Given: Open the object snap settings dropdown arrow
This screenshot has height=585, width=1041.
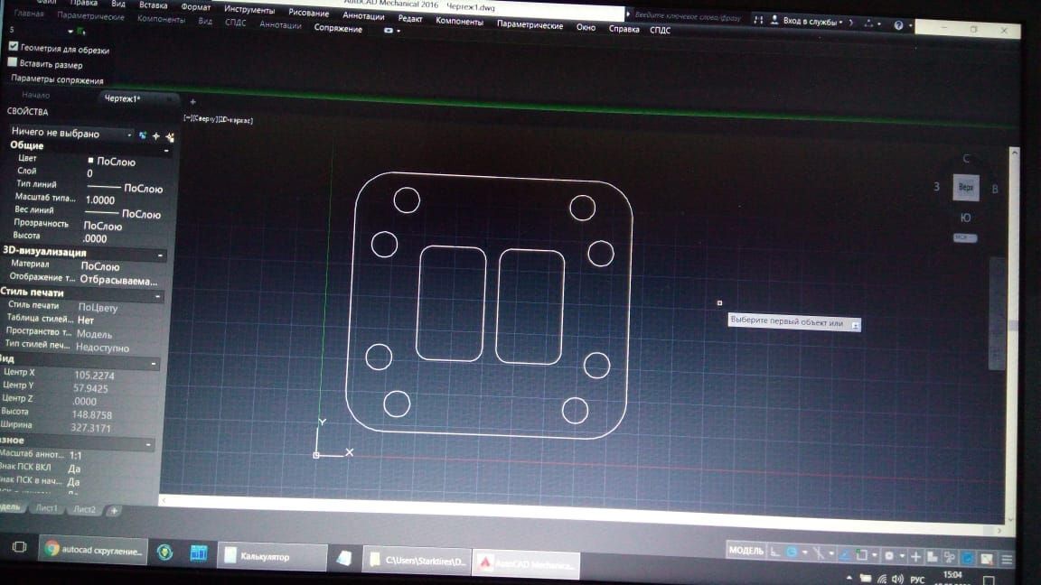Looking at the screenshot, I should [875, 555].
